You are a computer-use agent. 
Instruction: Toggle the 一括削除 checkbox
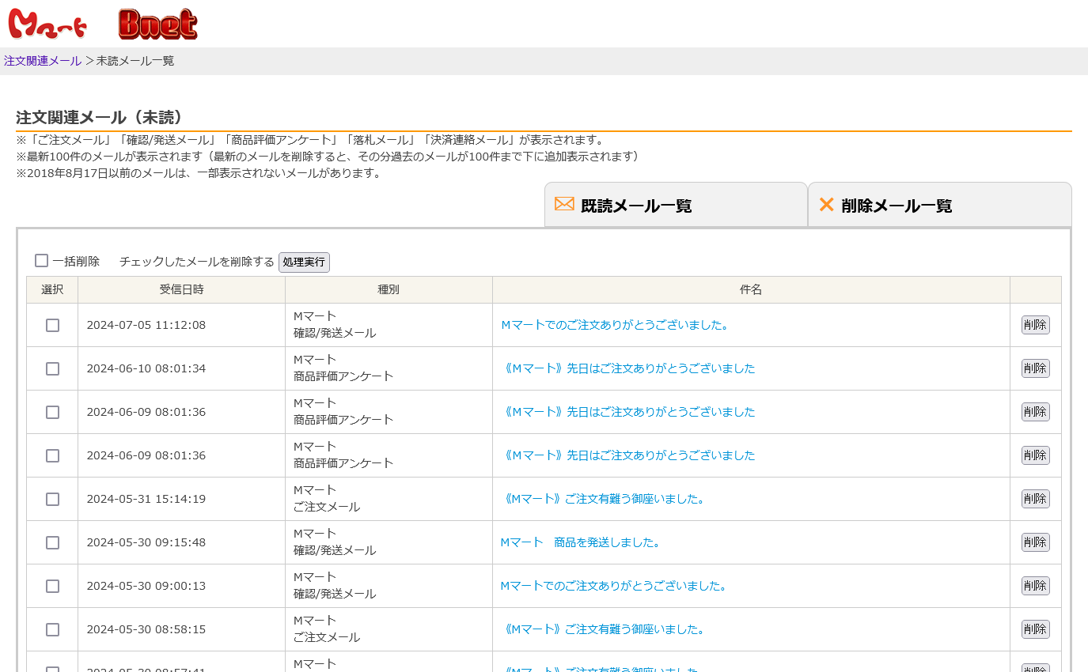[42, 261]
